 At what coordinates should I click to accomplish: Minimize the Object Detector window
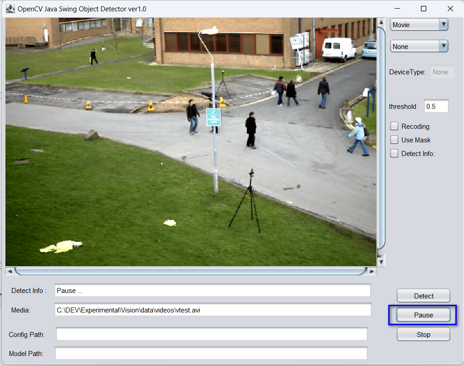tap(397, 9)
